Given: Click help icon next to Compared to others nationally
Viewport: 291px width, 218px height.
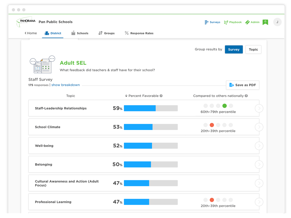Looking at the screenshot, I should click(x=246, y=96).
